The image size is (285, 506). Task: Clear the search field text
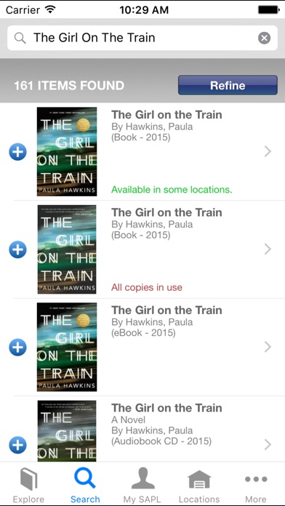pyautogui.click(x=265, y=38)
